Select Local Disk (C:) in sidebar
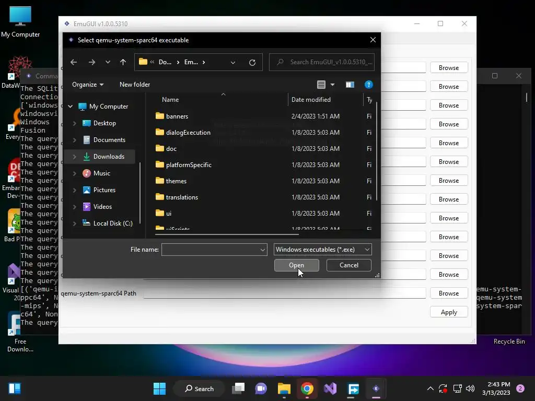This screenshot has width=535, height=401. point(113,223)
